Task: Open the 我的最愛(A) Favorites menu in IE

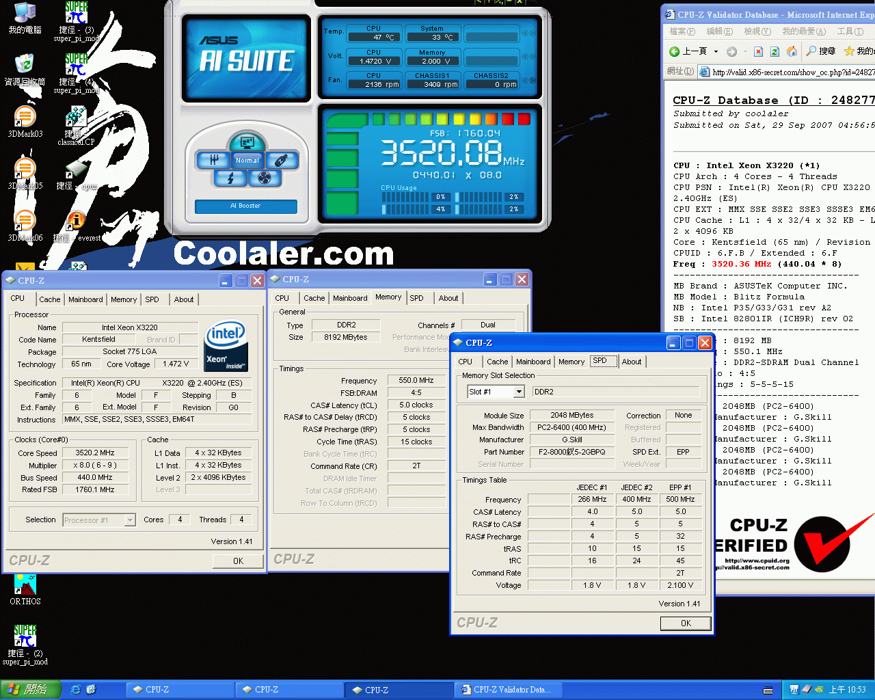Action: tap(804, 31)
